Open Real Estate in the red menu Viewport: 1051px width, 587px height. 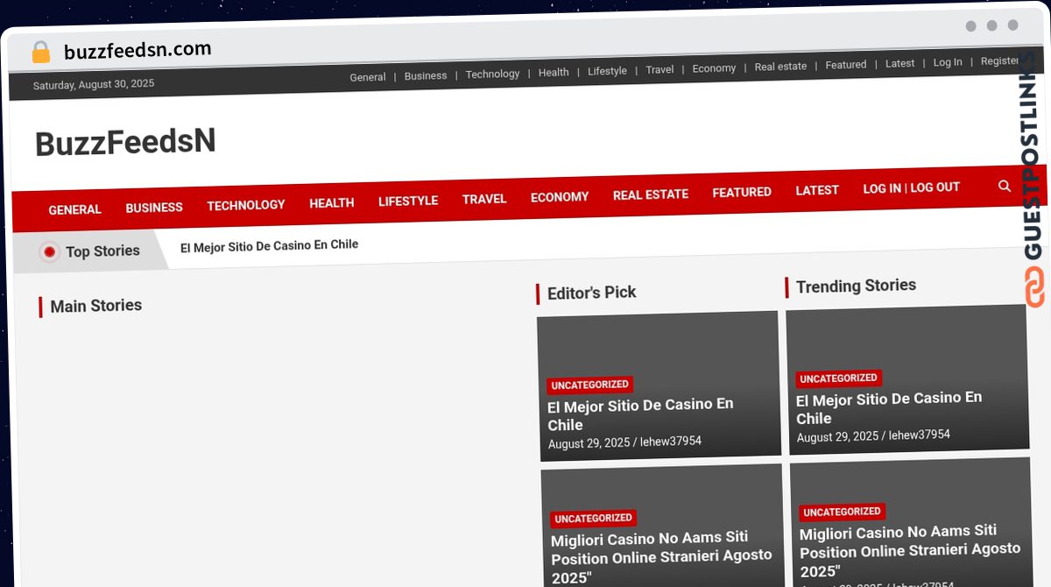[x=650, y=194]
